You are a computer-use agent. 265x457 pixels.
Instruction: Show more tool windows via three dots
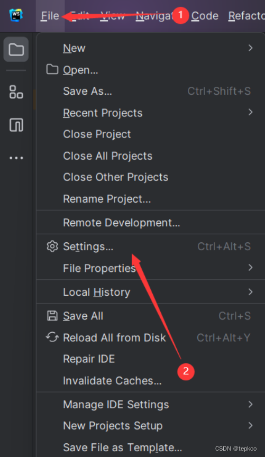pos(16,158)
